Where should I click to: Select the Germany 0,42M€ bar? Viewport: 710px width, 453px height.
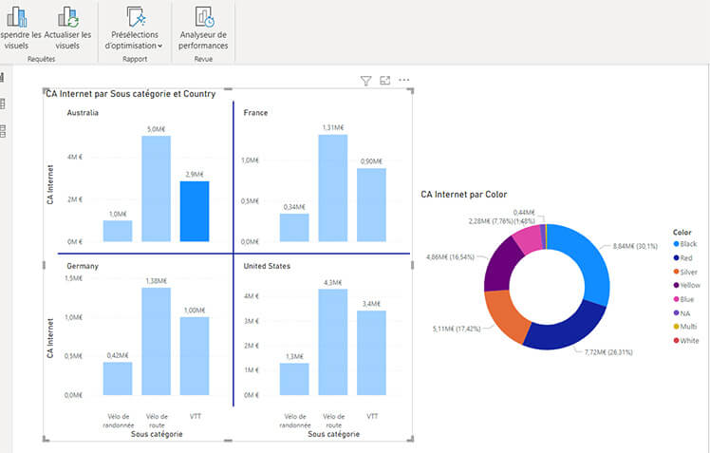118,379
